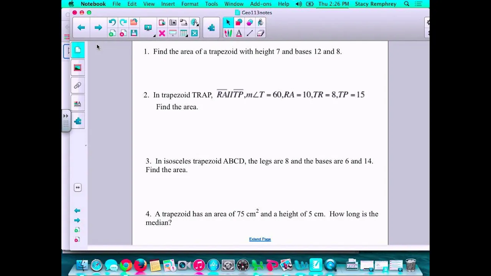
Task: Open the Apple menu
Action: (71, 4)
